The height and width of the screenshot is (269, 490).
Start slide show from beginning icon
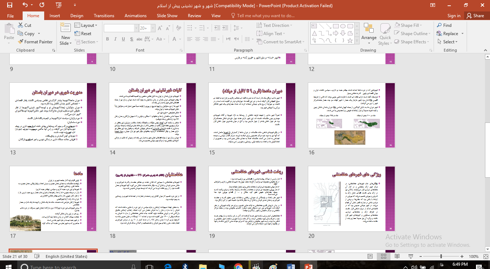(59, 5)
